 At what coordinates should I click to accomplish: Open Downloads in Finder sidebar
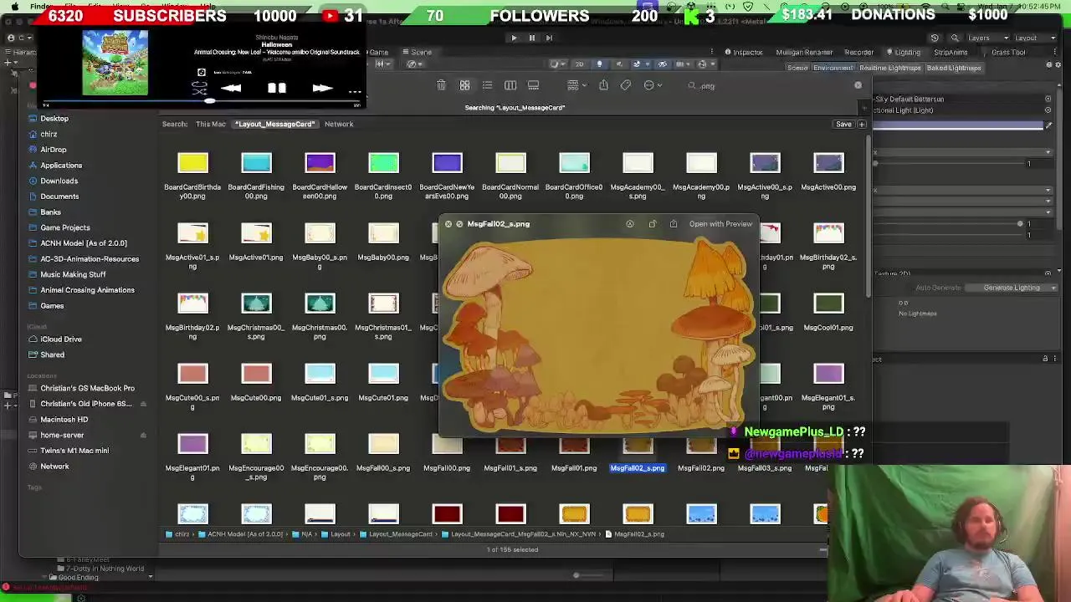click(59, 181)
